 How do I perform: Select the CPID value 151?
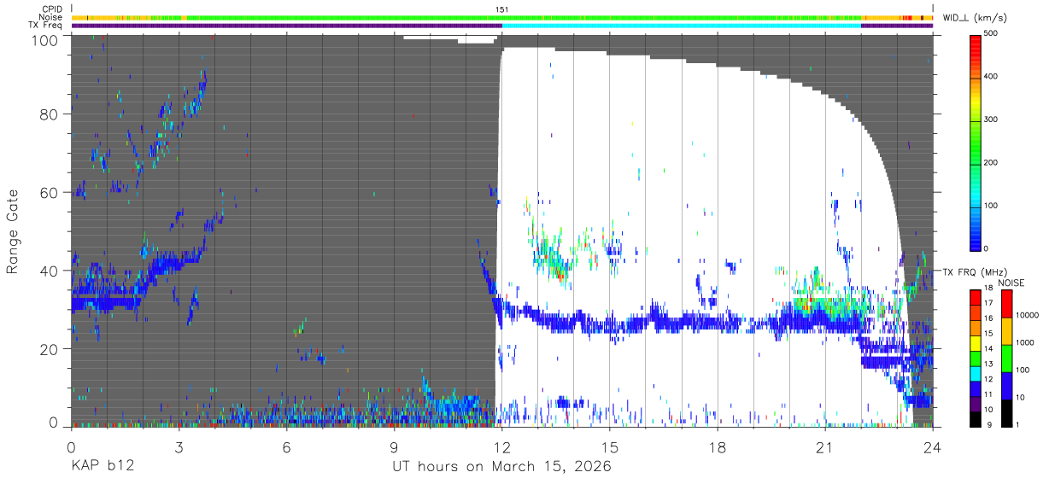point(501,9)
